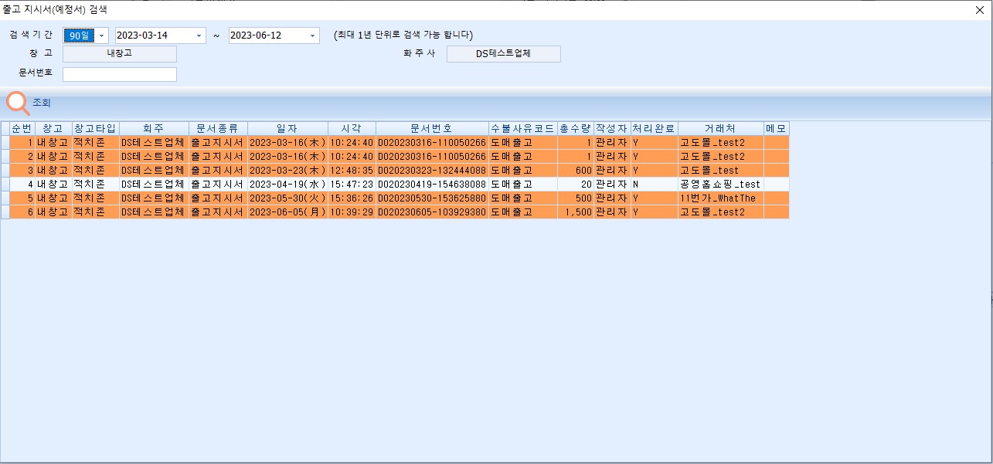Viewport: 993px width, 464px height.
Task: Click the row selector for row 1
Action: 5,143
